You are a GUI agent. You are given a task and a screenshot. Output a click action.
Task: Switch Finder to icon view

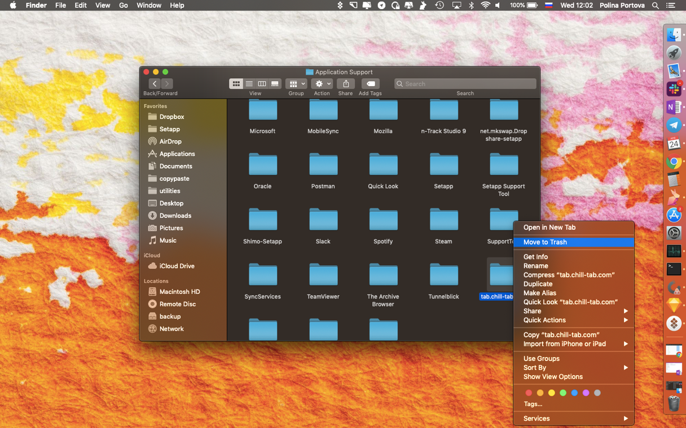click(236, 83)
